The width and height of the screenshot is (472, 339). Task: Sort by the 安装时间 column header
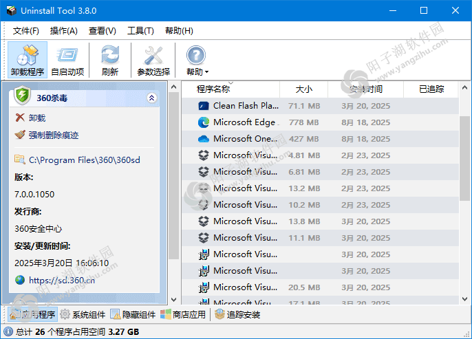click(366, 89)
